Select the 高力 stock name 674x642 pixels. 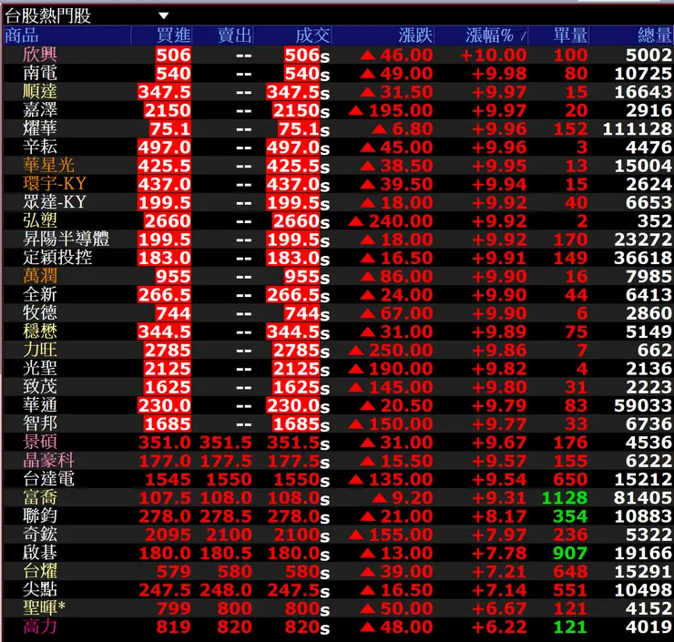(x=40, y=627)
